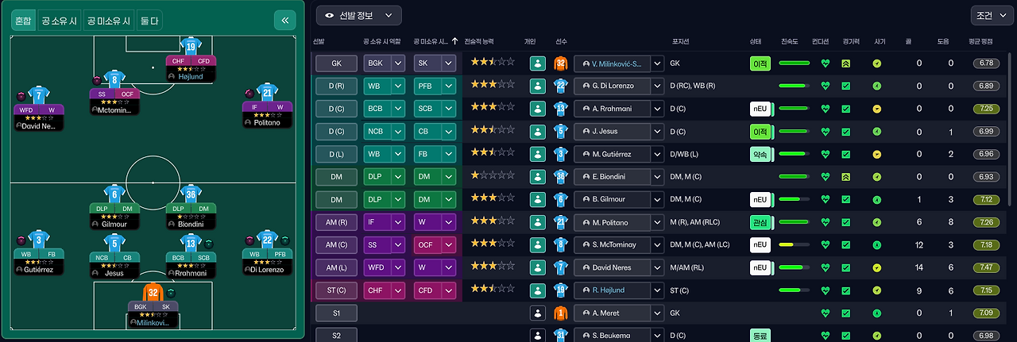Image resolution: width=1017 pixels, height=342 pixels.
Task: Open the 조건 filter dropdown
Action: coord(992,15)
